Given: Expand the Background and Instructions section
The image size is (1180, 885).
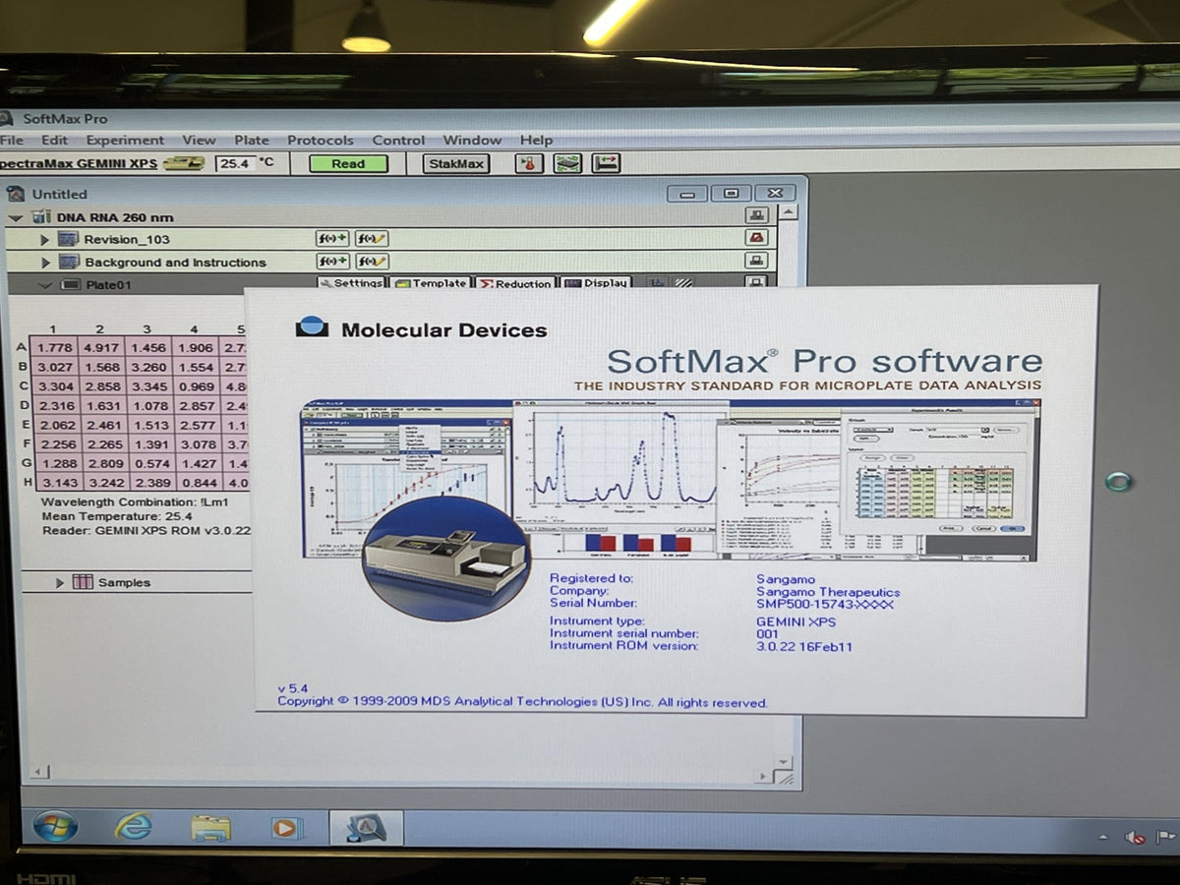Looking at the screenshot, I should [44, 263].
